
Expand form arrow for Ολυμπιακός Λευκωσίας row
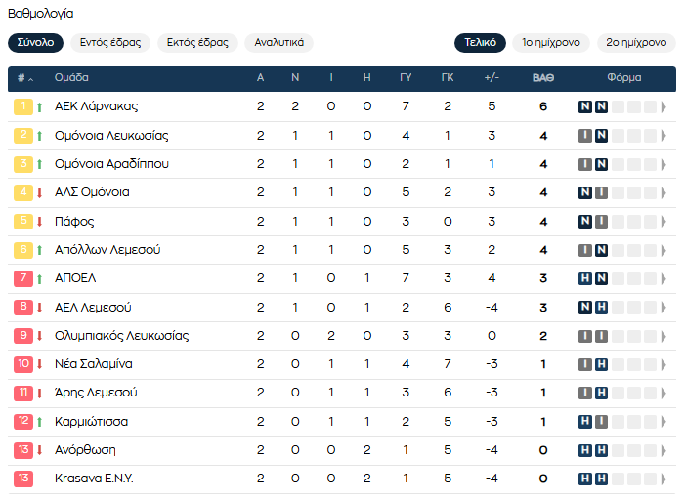(x=664, y=336)
